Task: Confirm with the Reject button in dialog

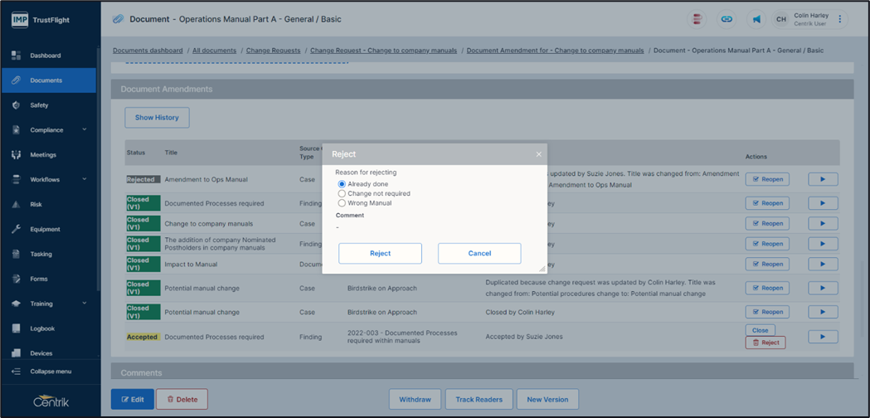Action: (380, 253)
